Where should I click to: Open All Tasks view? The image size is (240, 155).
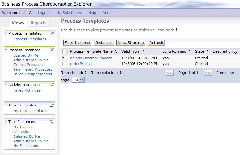pyautogui.click(x=21, y=132)
